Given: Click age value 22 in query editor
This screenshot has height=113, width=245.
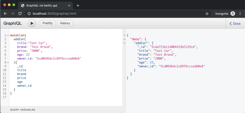Looking at the screenshot, I should 28,55.
